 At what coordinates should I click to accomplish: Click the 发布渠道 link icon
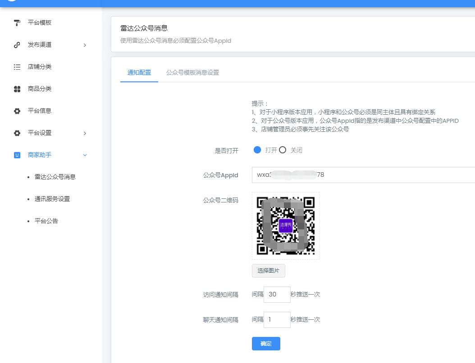point(17,45)
